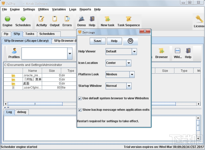Click the green Engine toolbar icon

7,19
